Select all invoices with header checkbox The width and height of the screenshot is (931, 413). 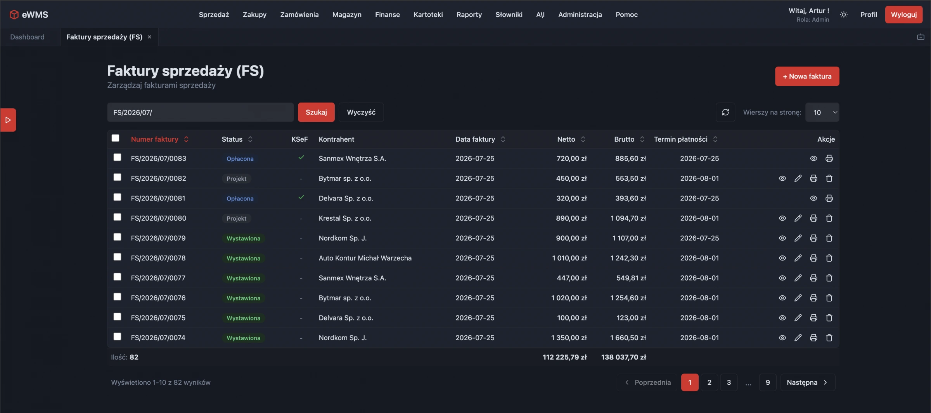115,138
